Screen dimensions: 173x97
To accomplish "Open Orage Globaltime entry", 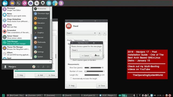I will 16,20.
